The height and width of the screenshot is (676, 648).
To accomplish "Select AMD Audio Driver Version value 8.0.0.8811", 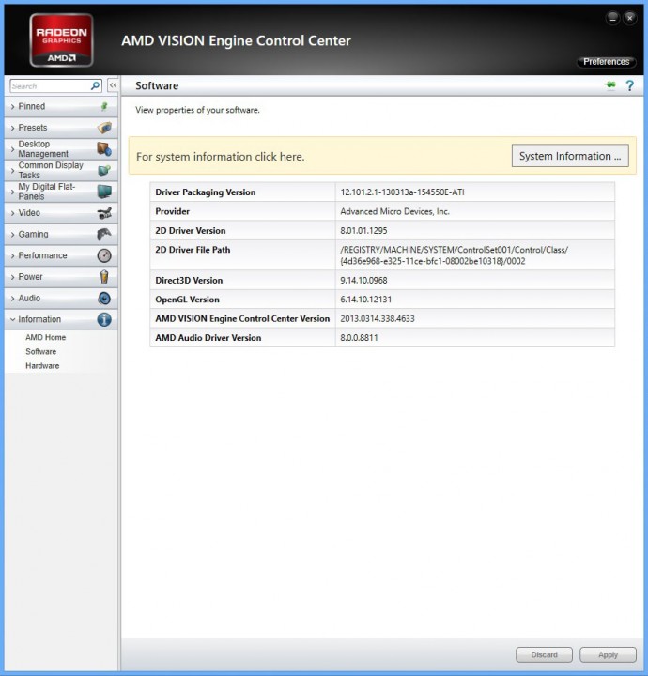I will [359, 338].
